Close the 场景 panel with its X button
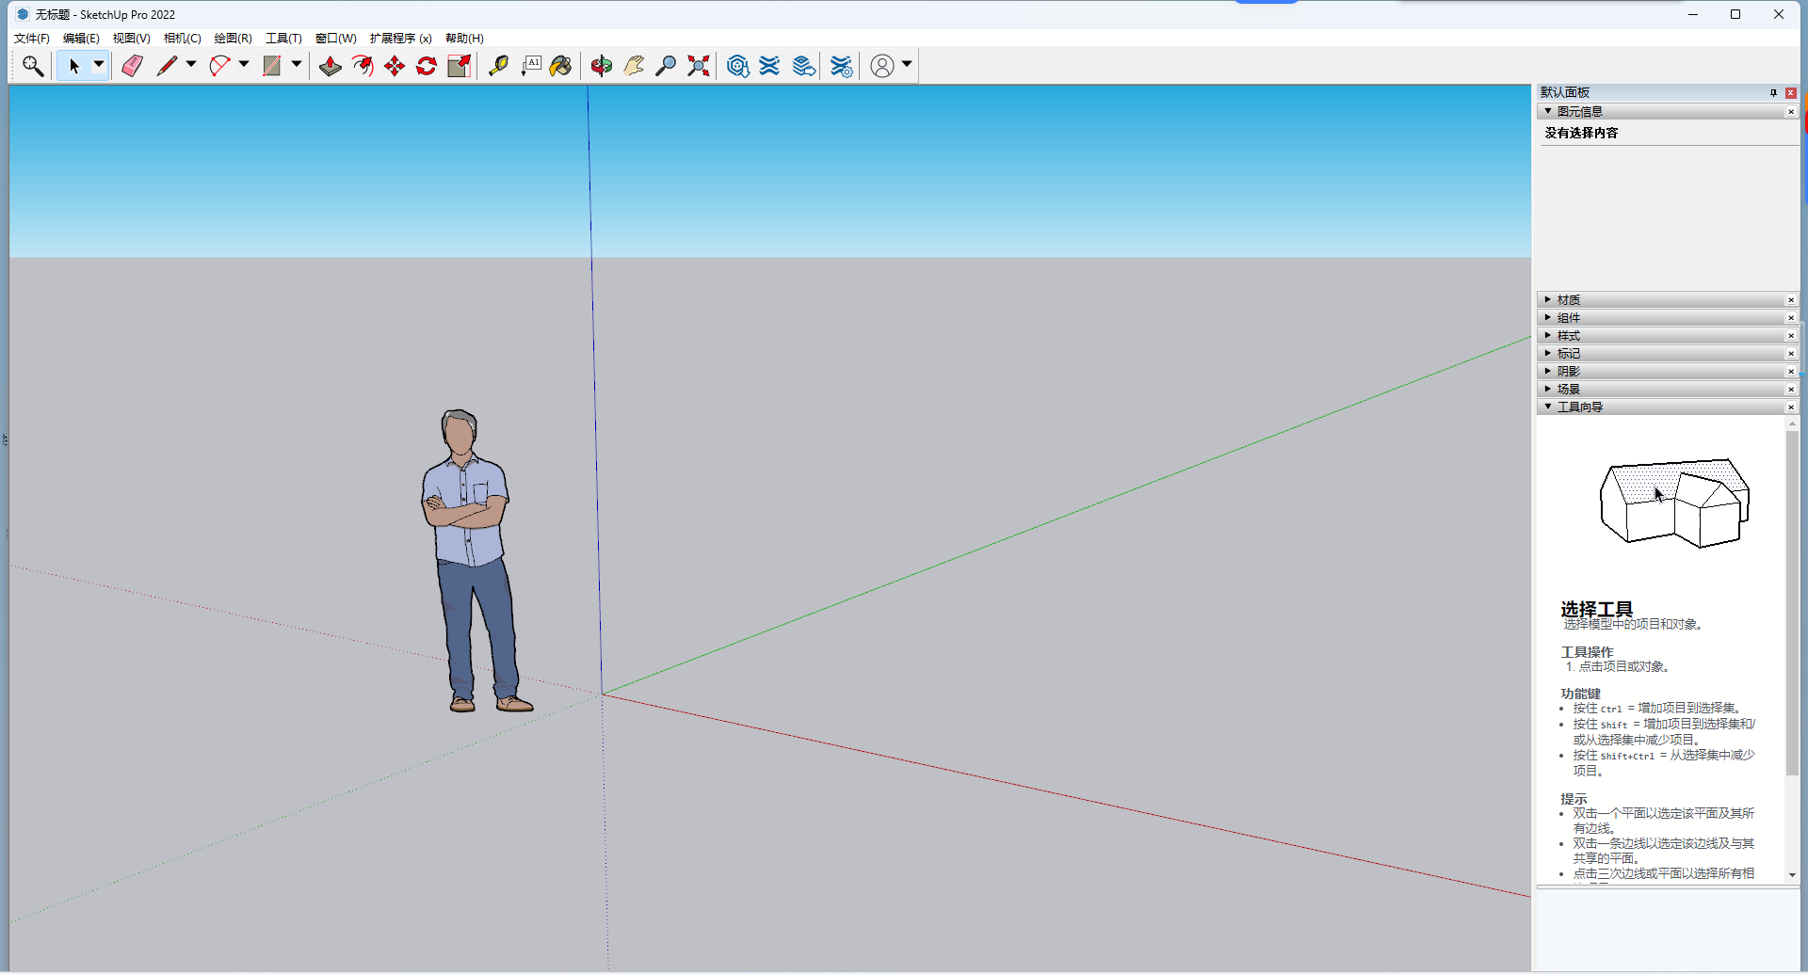This screenshot has height=974, width=1808. (1792, 388)
